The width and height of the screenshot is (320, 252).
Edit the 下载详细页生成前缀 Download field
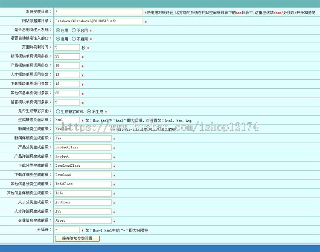(x=83, y=175)
